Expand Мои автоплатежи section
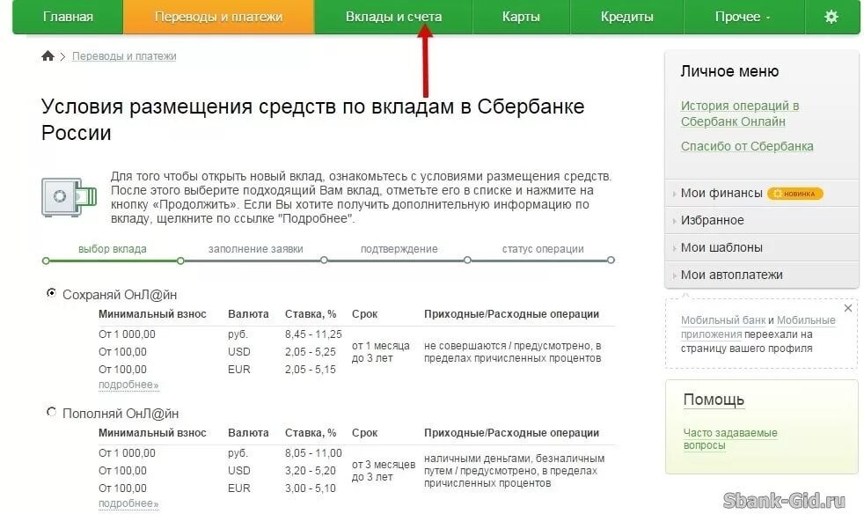864x514 pixels. (731, 275)
